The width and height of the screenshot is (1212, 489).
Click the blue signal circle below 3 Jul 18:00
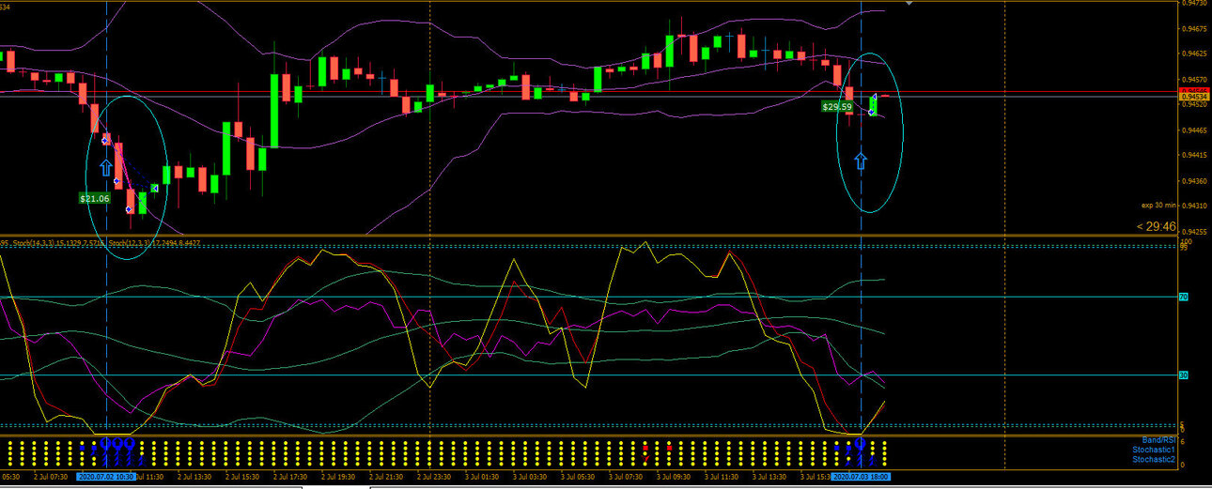point(859,442)
